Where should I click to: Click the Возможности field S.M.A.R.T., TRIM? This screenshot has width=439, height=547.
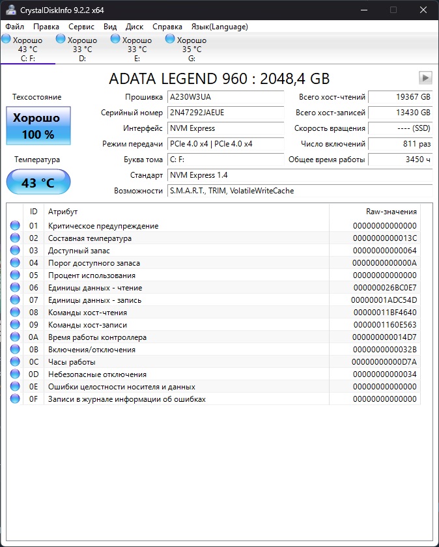click(x=300, y=191)
